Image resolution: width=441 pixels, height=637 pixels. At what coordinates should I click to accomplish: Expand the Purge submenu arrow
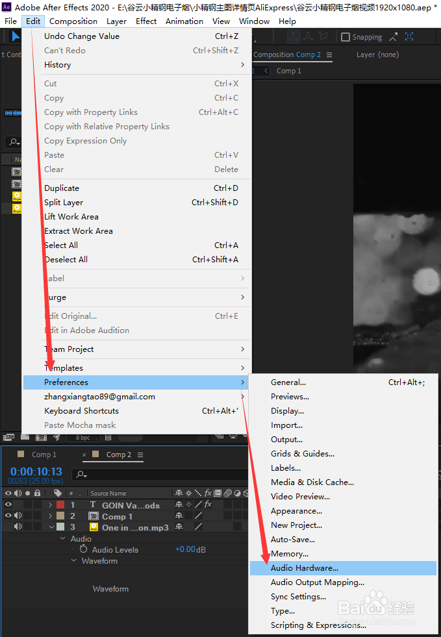(243, 297)
